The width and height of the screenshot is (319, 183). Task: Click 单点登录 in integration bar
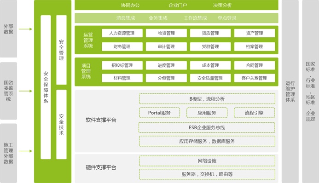click(227, 18)
